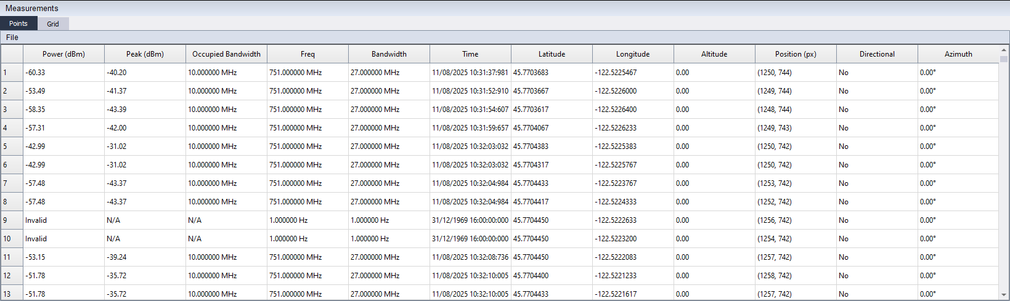Select the peak cell -41.37

click(x=145, y=91)
